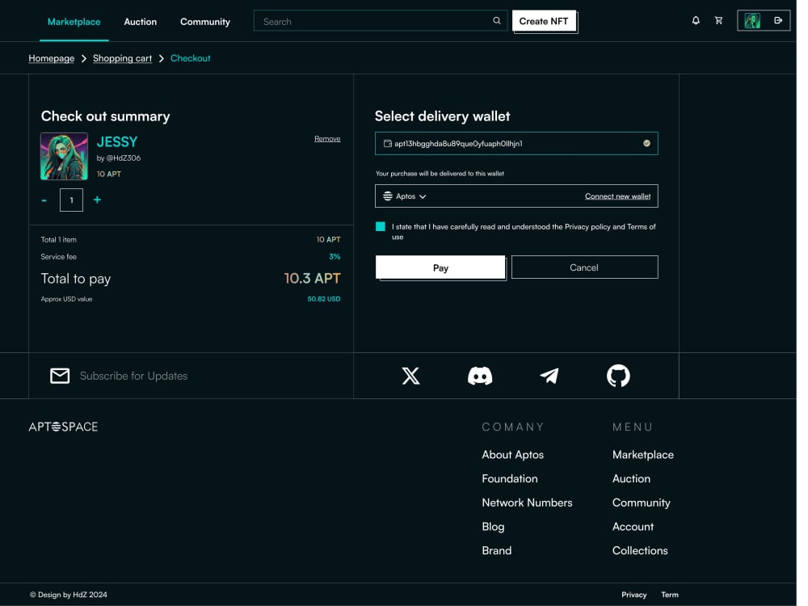Click the @HdZ306 creator name
The image size is (808, 606).
123,158
